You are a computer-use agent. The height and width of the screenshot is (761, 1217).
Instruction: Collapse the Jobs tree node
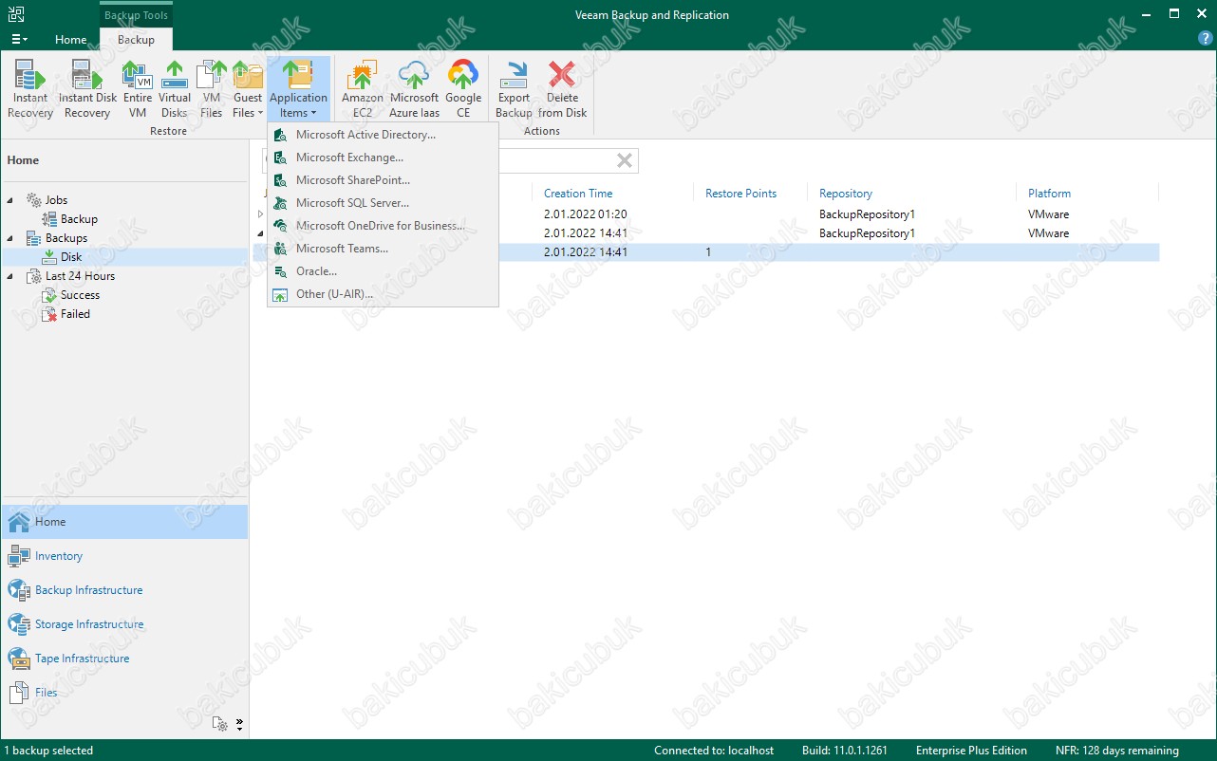pos(10,200)
